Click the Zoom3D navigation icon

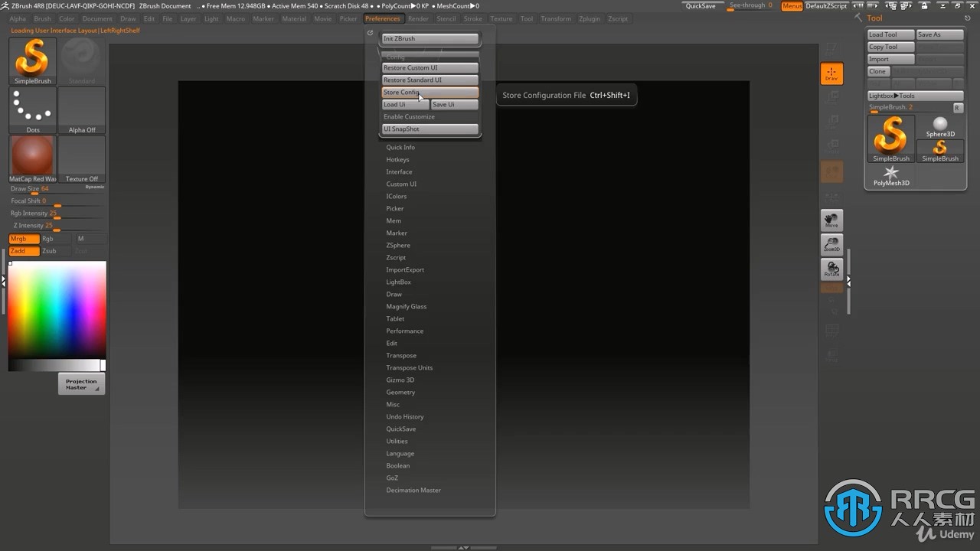[x=831, y=245]
